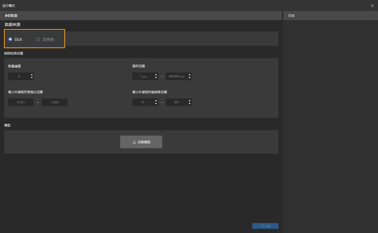Image resolution: width=378 pixels, height=233 pixels.
Task: Click the 运行模式 window title
Action: tap(9, 5)
